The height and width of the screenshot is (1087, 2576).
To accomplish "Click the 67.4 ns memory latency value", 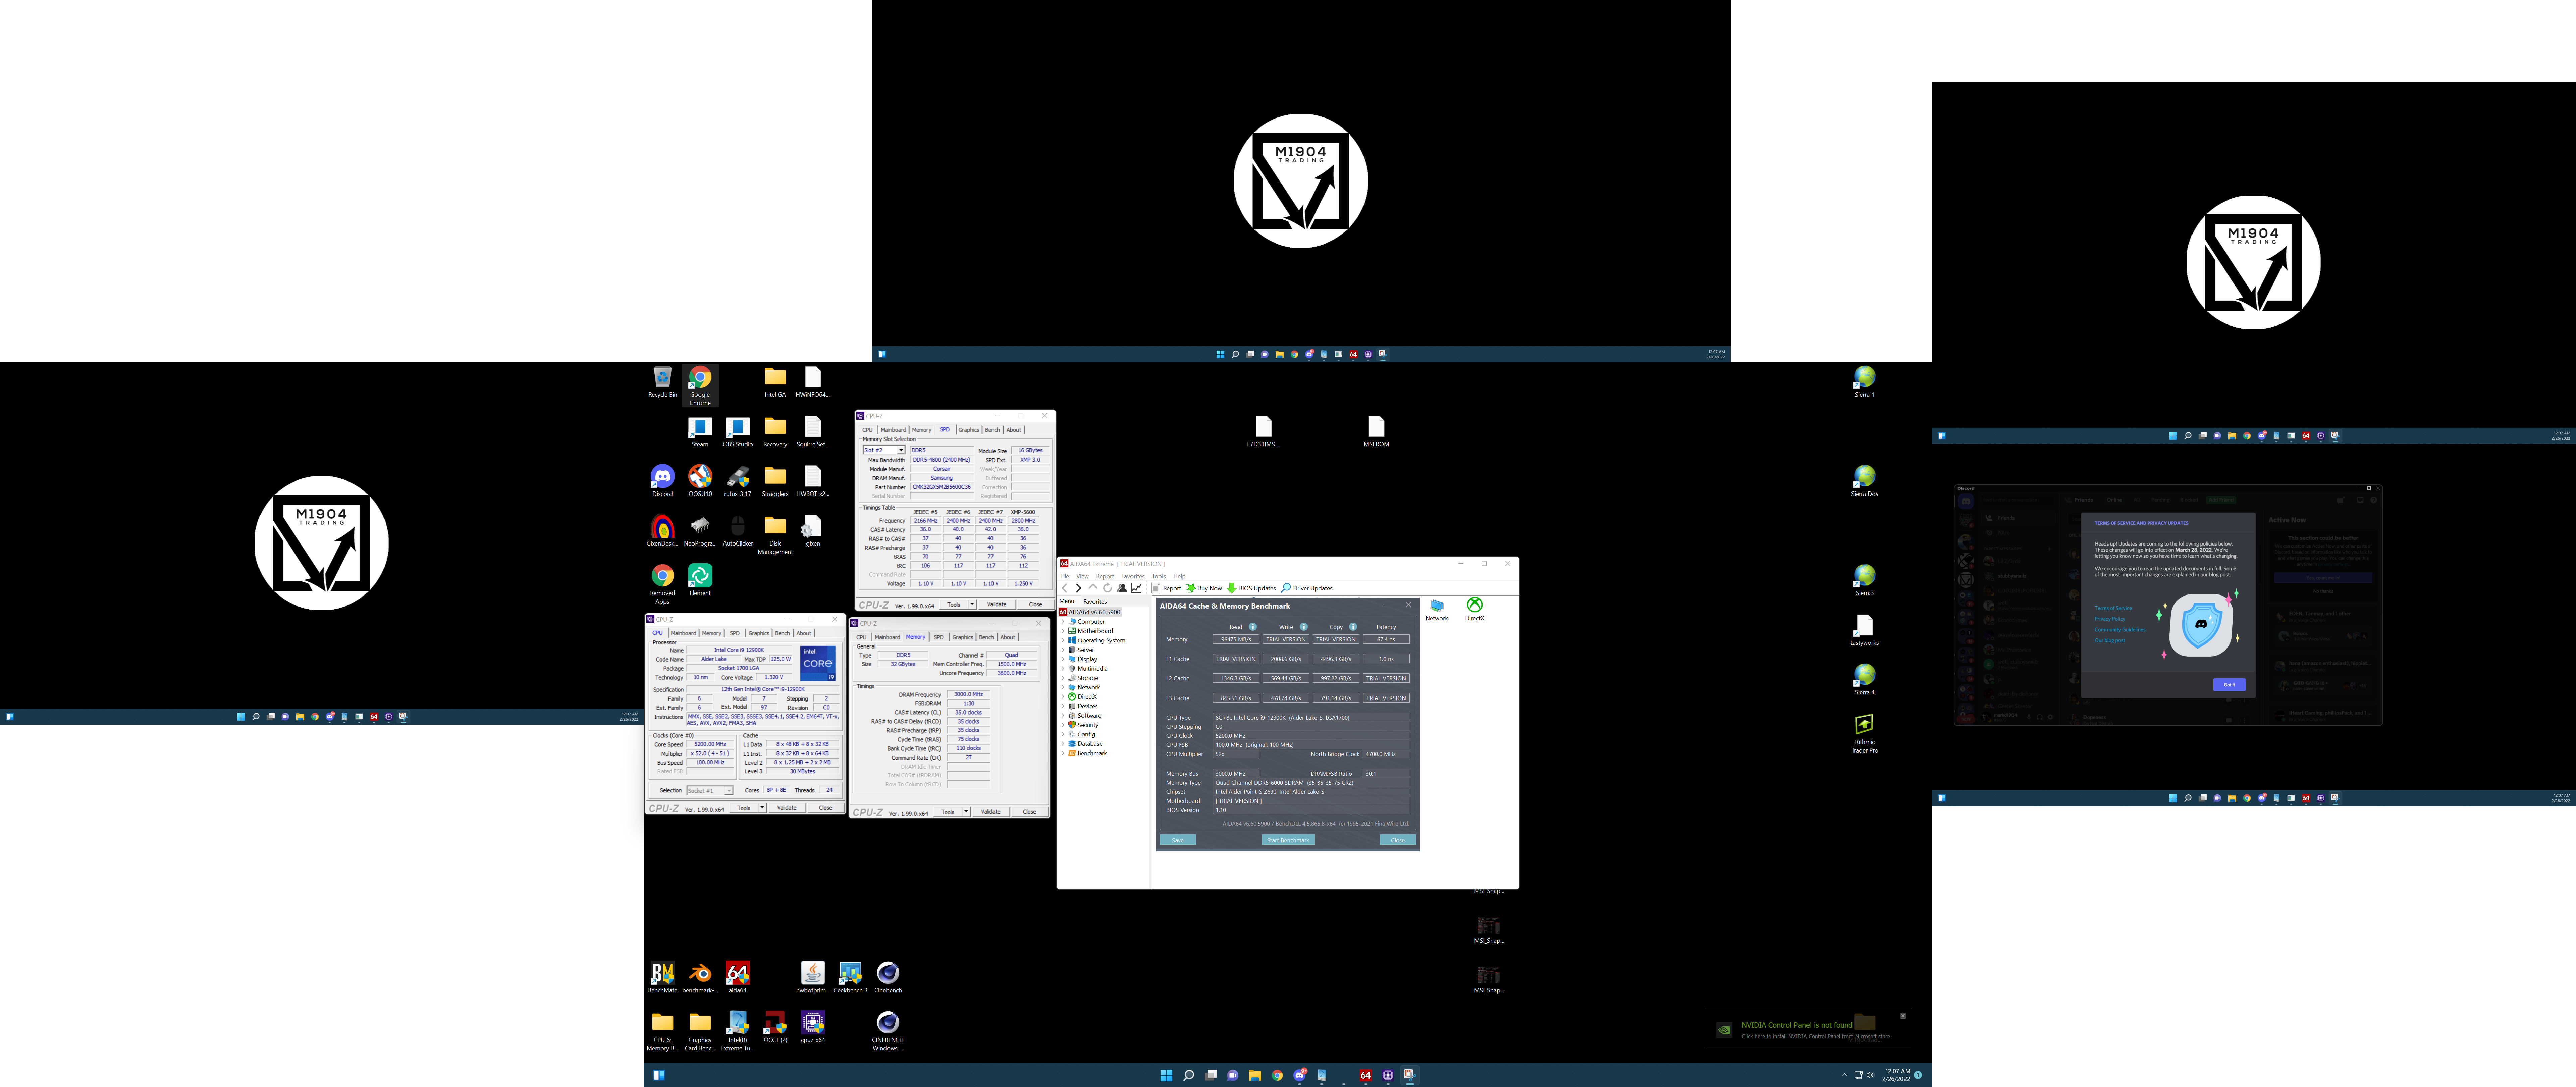I will click(x=1386, y=639).
